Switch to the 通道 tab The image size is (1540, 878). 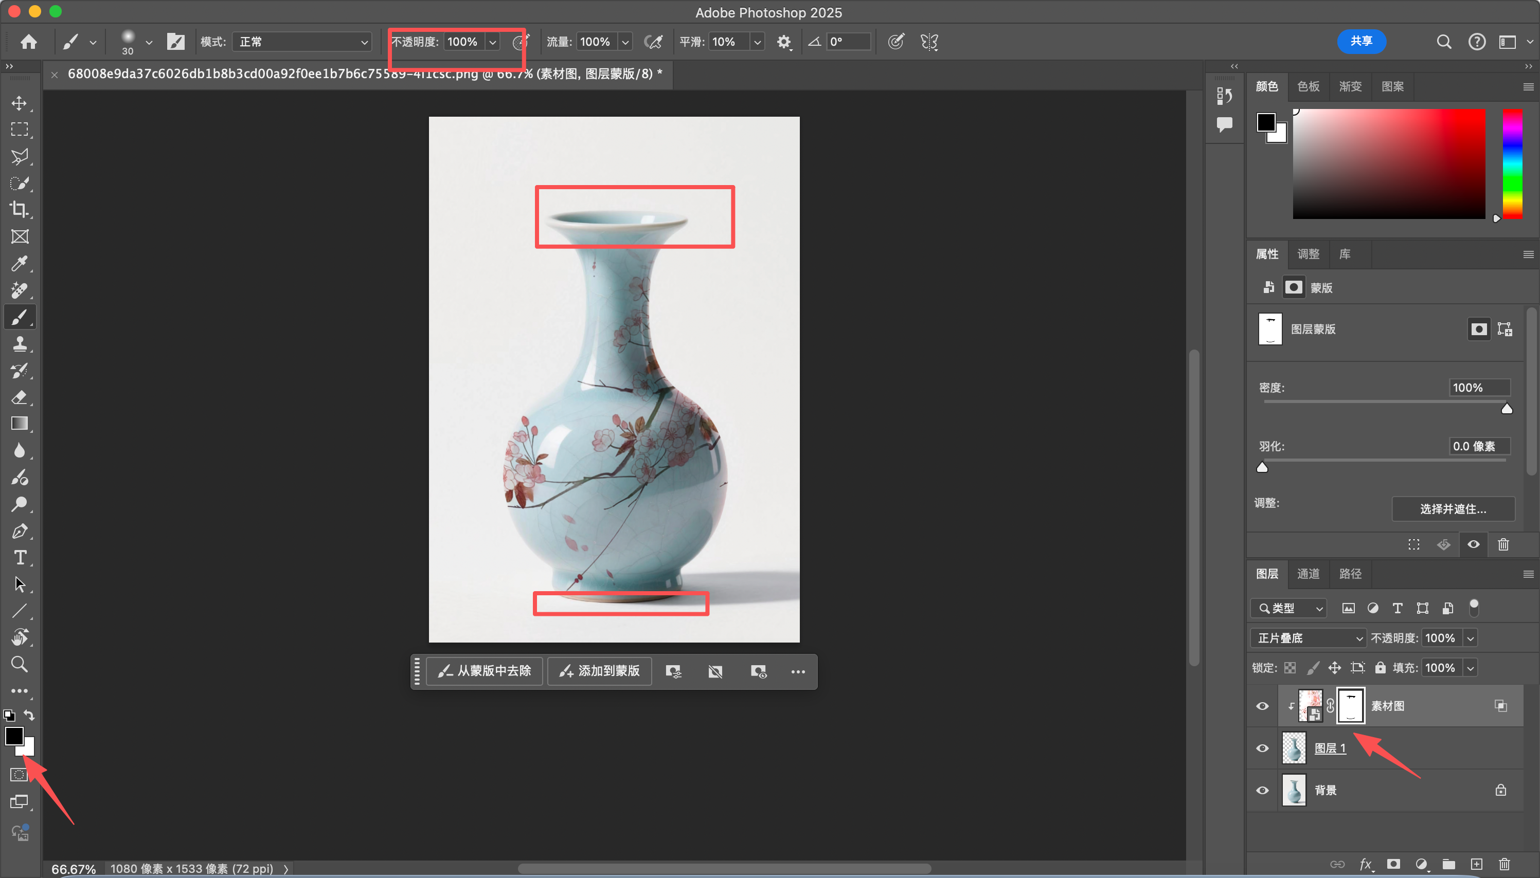[x=1308, y=574]
